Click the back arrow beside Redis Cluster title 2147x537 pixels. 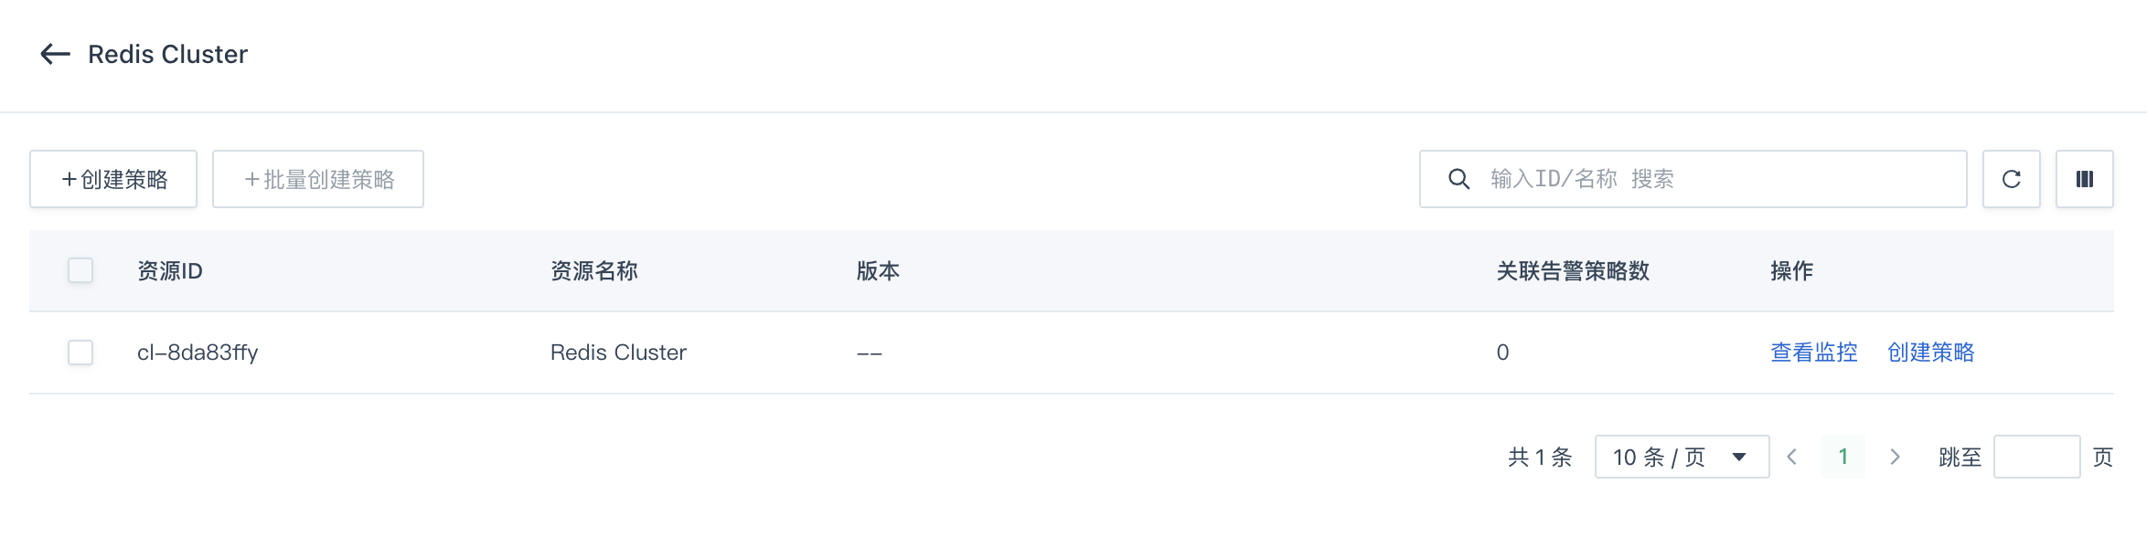(57, 55)
